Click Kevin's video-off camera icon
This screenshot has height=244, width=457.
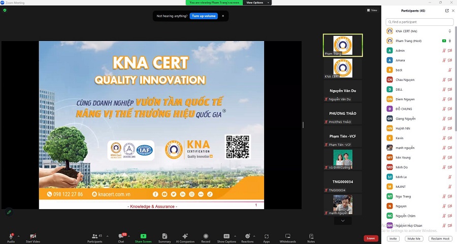[450, 138]
